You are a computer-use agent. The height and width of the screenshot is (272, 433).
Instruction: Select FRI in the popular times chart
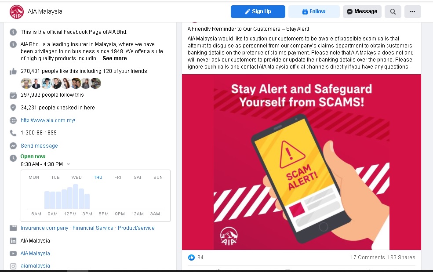(118, 177)
